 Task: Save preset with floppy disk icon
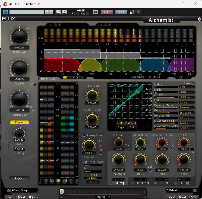(64, 12)
